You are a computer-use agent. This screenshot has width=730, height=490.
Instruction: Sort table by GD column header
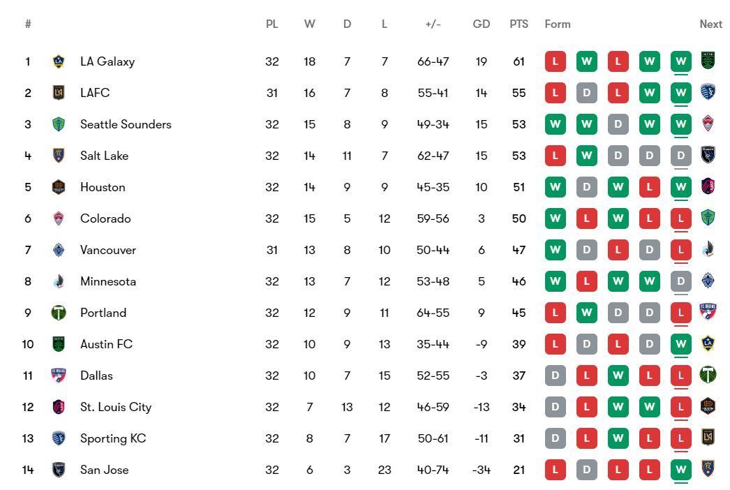coord(481,24)
